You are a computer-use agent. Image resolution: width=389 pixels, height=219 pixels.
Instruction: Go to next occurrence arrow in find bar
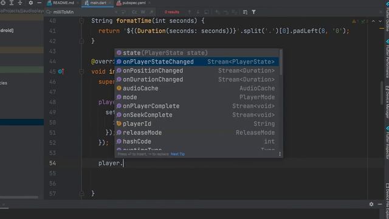[x=198, y=12]
